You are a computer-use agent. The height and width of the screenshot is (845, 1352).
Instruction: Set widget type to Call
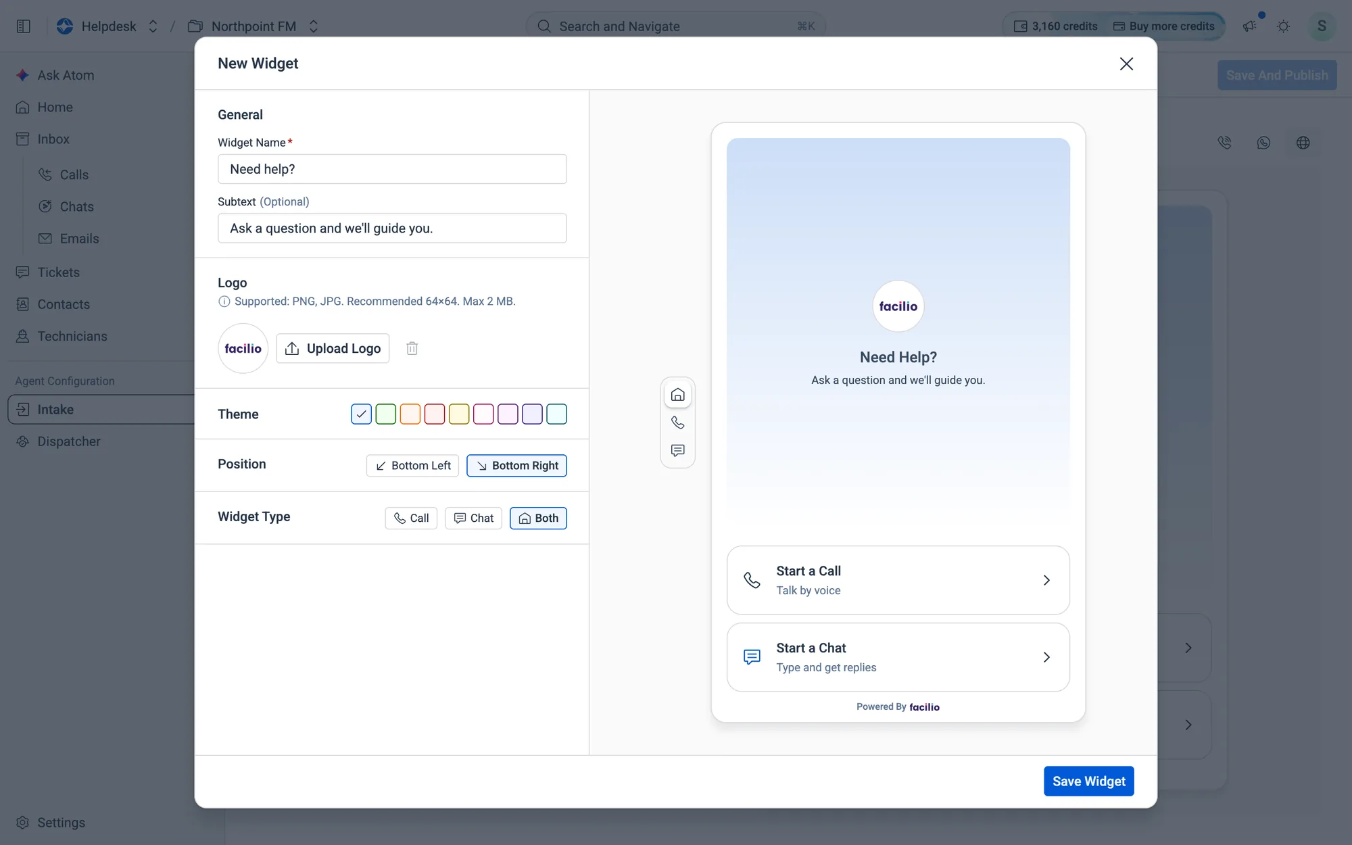tap(411, 518)
